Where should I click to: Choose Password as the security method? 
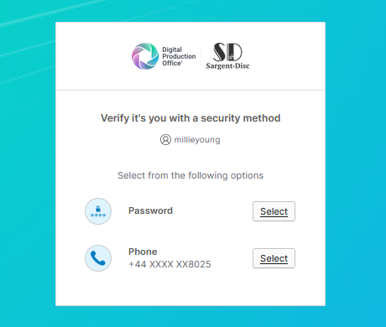(x=274, y=211)
